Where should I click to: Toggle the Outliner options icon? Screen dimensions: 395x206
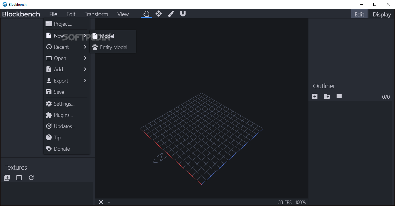pos(339,96)
